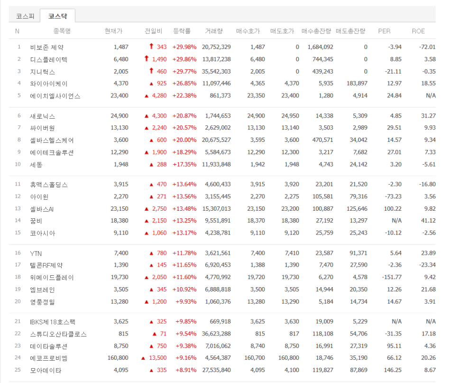
Task: Open stock 텔콘RF제약
Action: (x=46, y=265)
